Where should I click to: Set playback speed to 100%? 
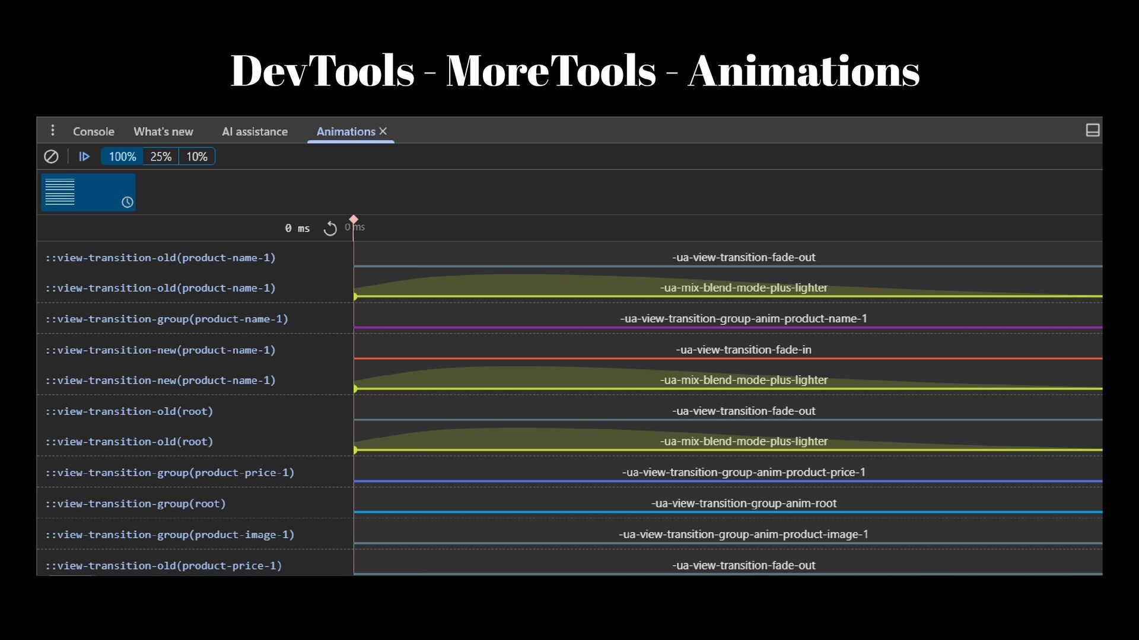pos(122,156)
